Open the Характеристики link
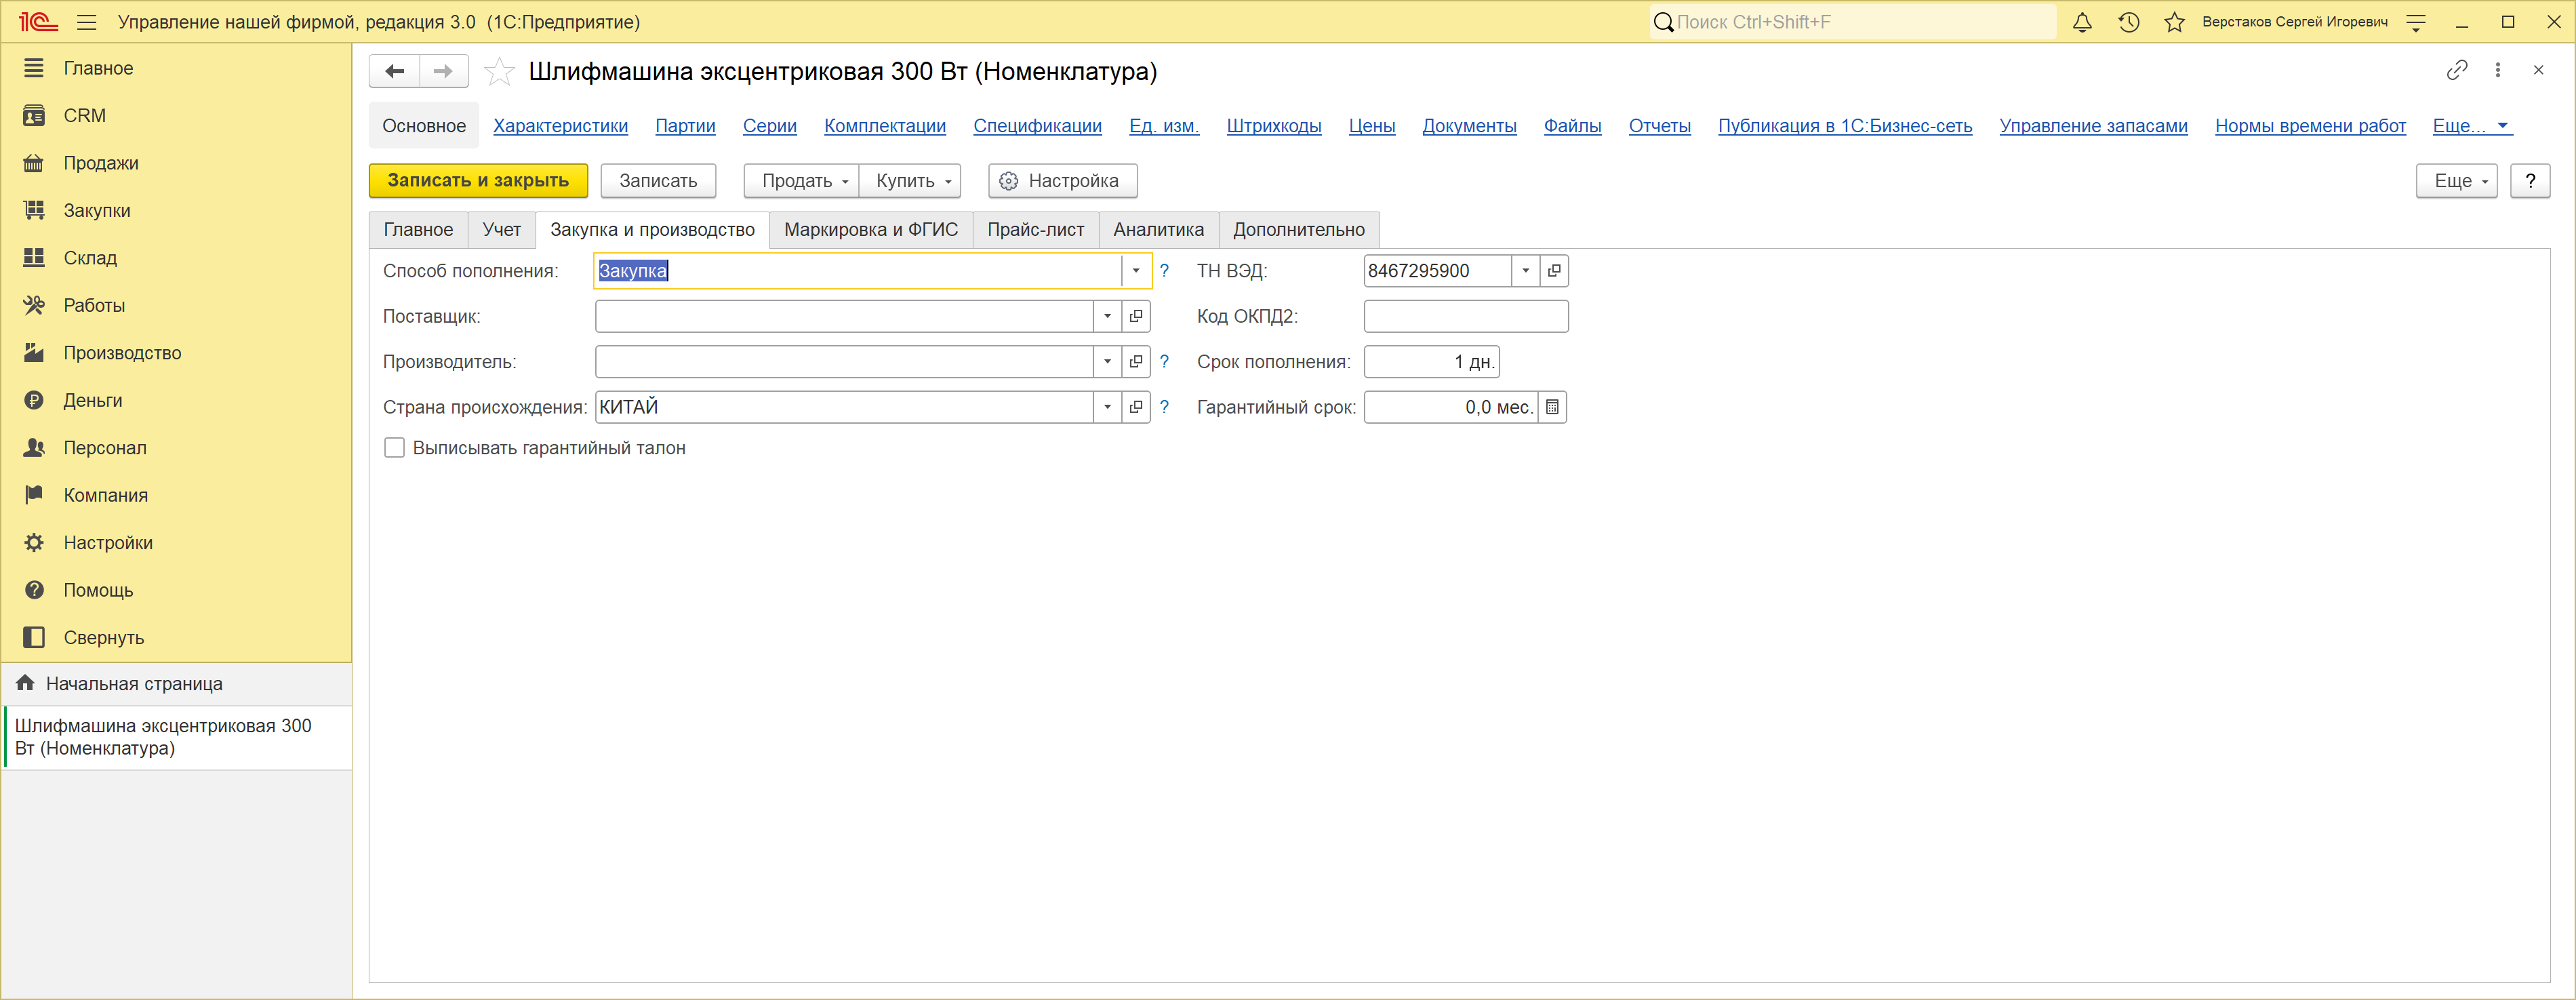 (x=560, y=126)
